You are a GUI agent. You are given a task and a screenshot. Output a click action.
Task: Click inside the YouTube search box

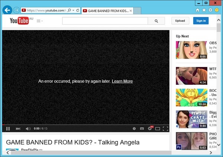pos(105,21)
